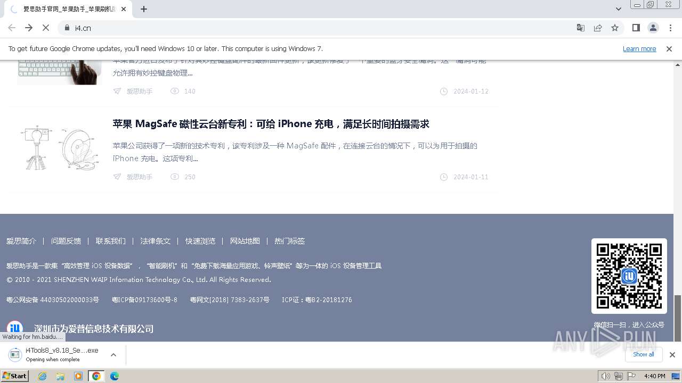Open Learn more link in update notice

(x=639, y=48)
